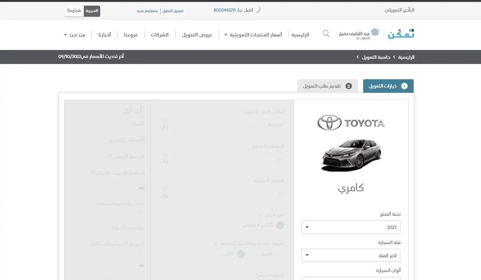Click the grey Camry car image
This screenshot has width=481, height=280.
(351, 155)
